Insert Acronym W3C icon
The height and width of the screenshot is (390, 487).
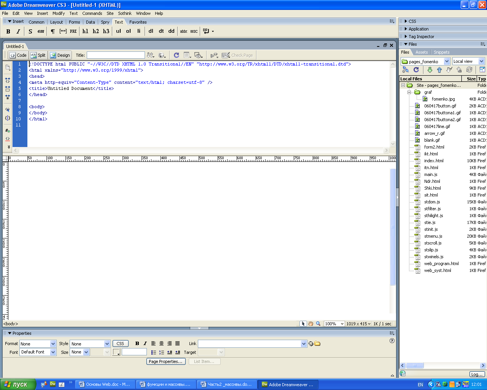pyautogui.click(x=194, y=31)
